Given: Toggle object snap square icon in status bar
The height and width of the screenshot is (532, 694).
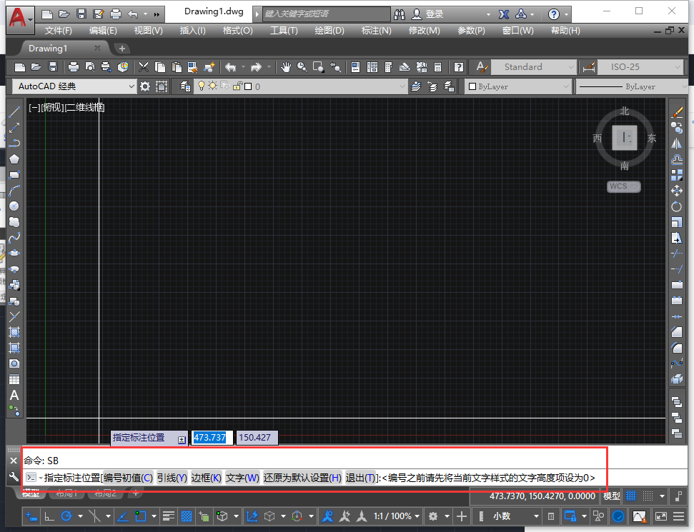Looking at the screenshot, I should (140, 516).
